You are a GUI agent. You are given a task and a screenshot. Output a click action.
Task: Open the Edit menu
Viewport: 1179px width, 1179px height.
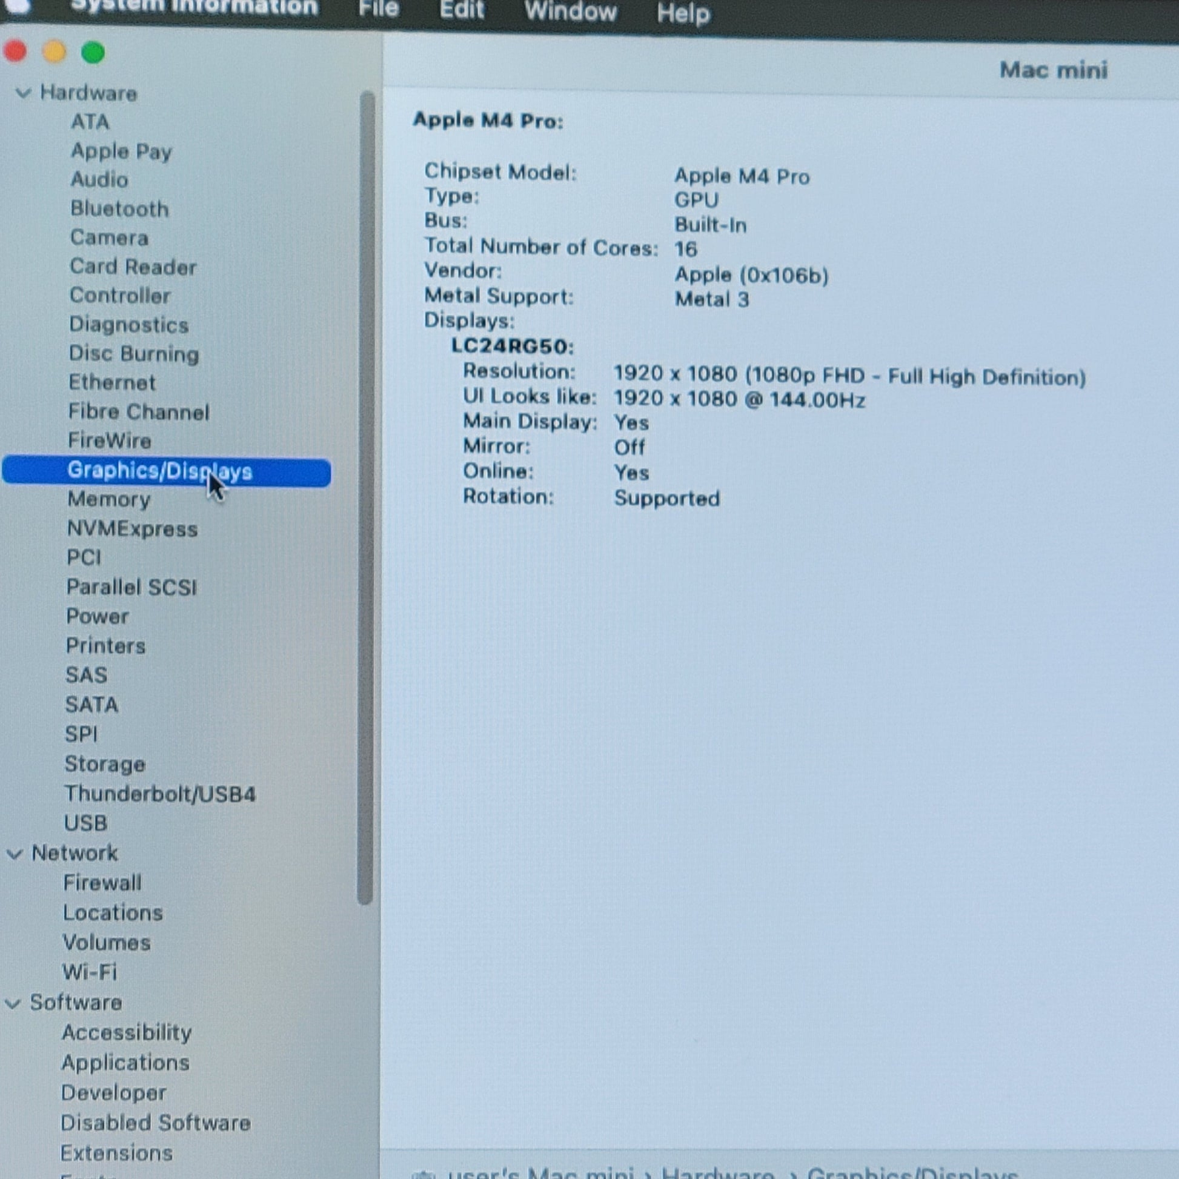(x=461, y=10)
